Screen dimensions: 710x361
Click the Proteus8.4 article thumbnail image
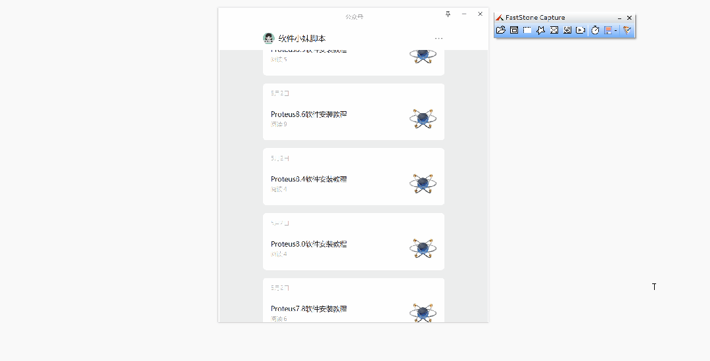(x=423, y=183)
